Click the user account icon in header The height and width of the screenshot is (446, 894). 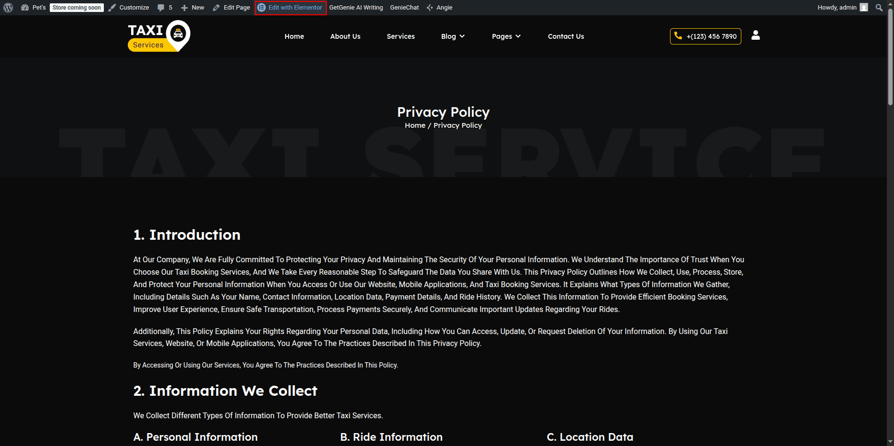point(756,35)
